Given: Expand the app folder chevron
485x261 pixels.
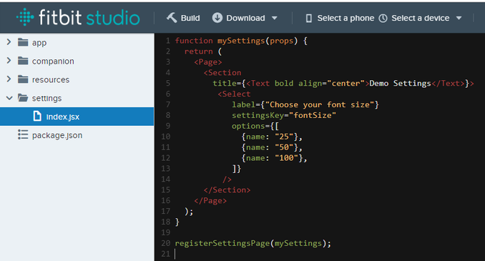Looking at the screenshot, I should click(x=9, y=42).
